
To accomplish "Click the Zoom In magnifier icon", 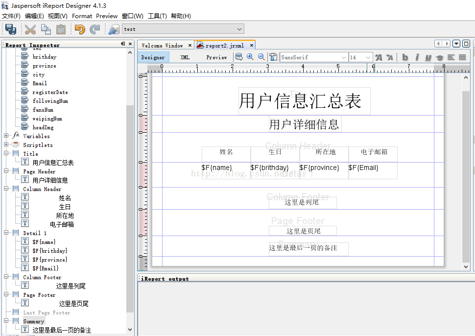I will (250, 57).
